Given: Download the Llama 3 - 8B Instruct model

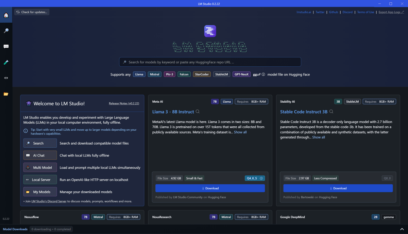Looking at the screenshot, I should click(210, 188).
